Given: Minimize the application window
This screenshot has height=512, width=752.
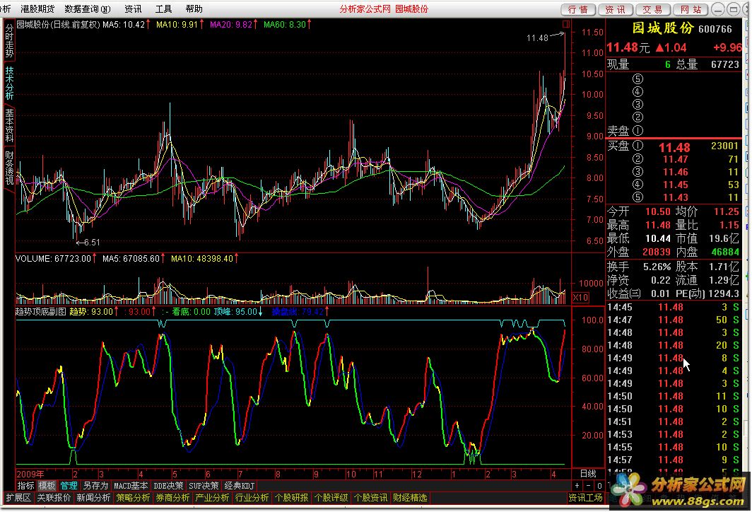Looking at the screenshot, I should click(x=718, y=9).
